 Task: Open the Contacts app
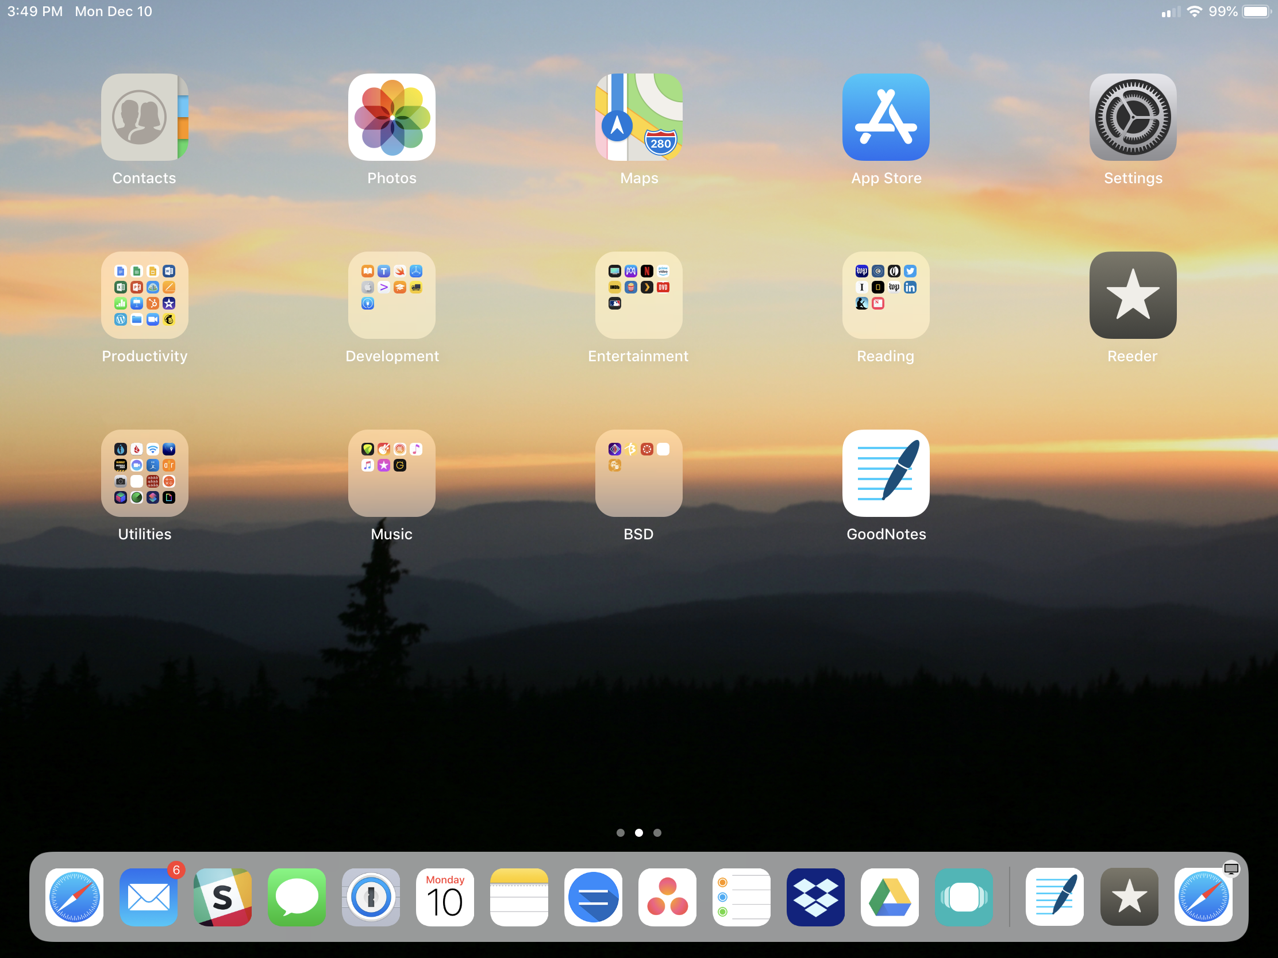[144, 117]
